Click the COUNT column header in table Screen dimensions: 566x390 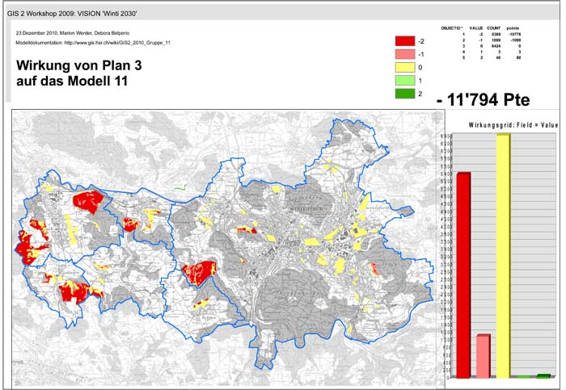pyautogui.click(x=494, y=28)
